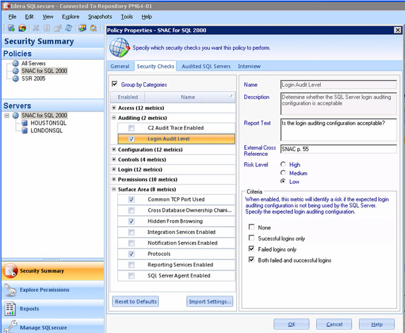Viewport: 405px width, 333px height.
Task: Check Successful logins only criteria
Action: (x=251, y=238)
